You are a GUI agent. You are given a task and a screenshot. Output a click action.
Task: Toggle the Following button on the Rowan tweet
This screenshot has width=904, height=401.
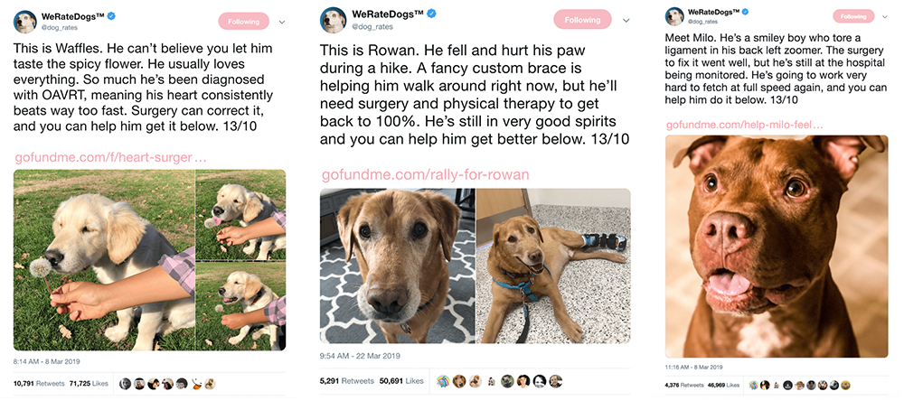pyautogui.click(x=582, y=19)
